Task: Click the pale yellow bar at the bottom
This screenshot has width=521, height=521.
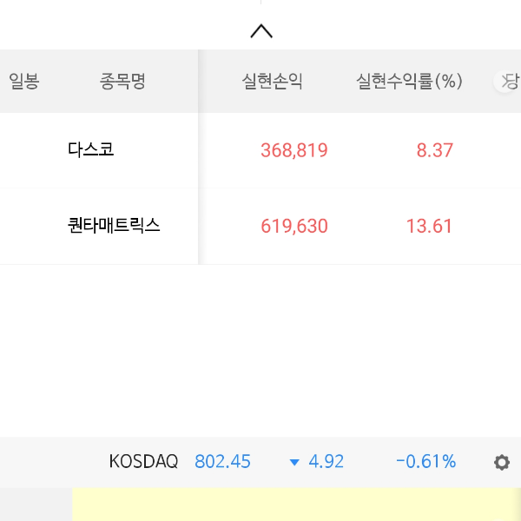Action: (x=295, y=505)
